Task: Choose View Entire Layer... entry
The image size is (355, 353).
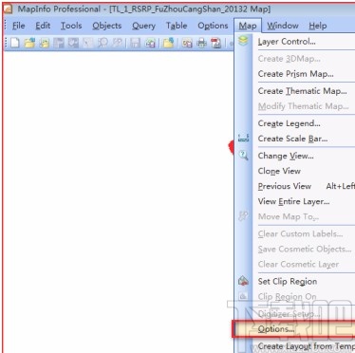Action: coord(293,201)
